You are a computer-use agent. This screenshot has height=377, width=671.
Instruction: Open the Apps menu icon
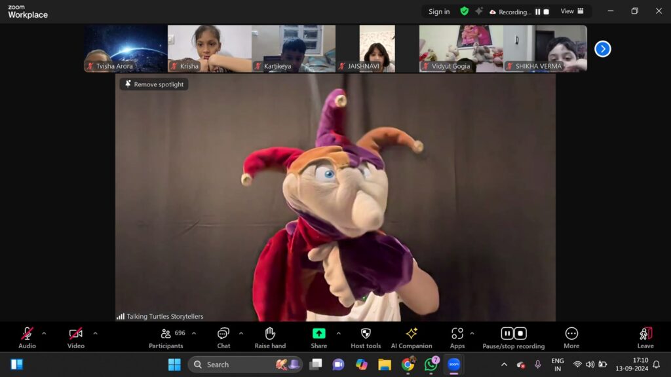click(x=457, y=334)
